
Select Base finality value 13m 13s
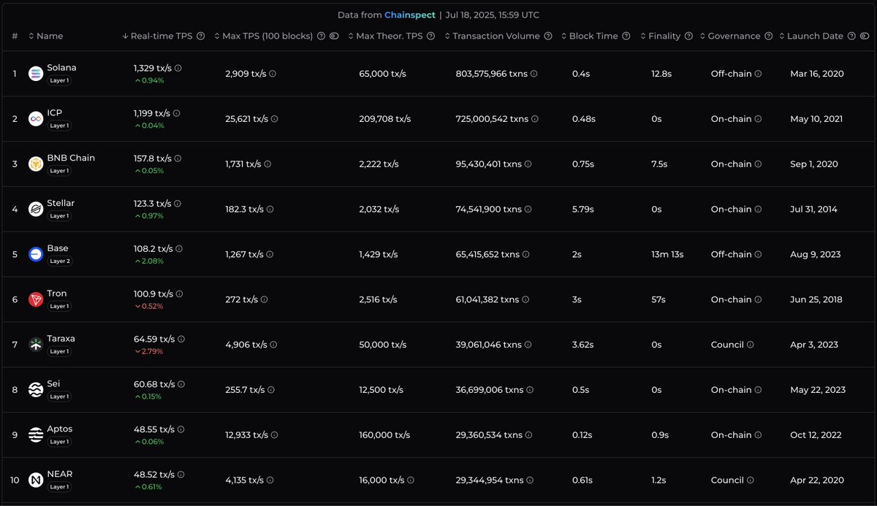[x=667, y=255]
